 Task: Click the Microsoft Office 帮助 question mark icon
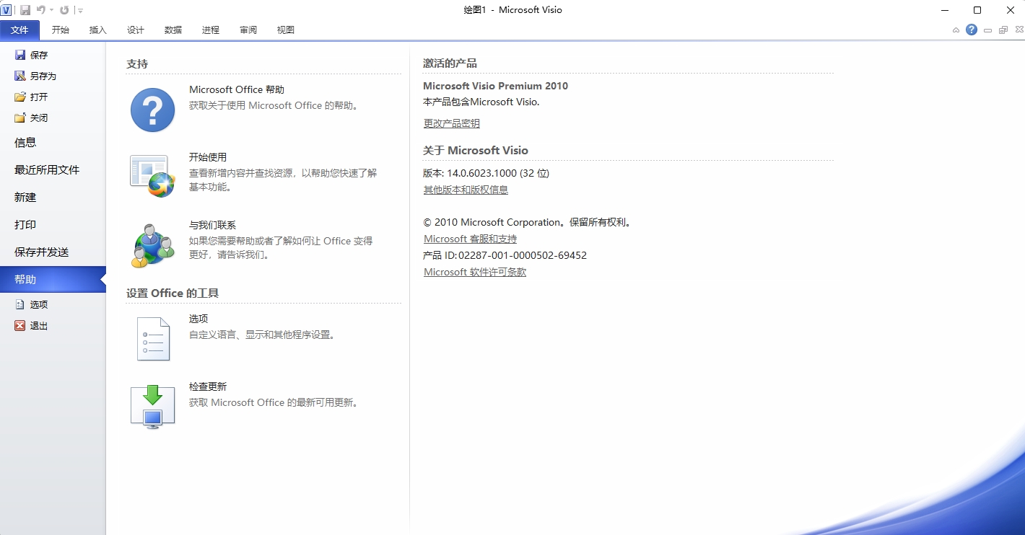(152, 110)
